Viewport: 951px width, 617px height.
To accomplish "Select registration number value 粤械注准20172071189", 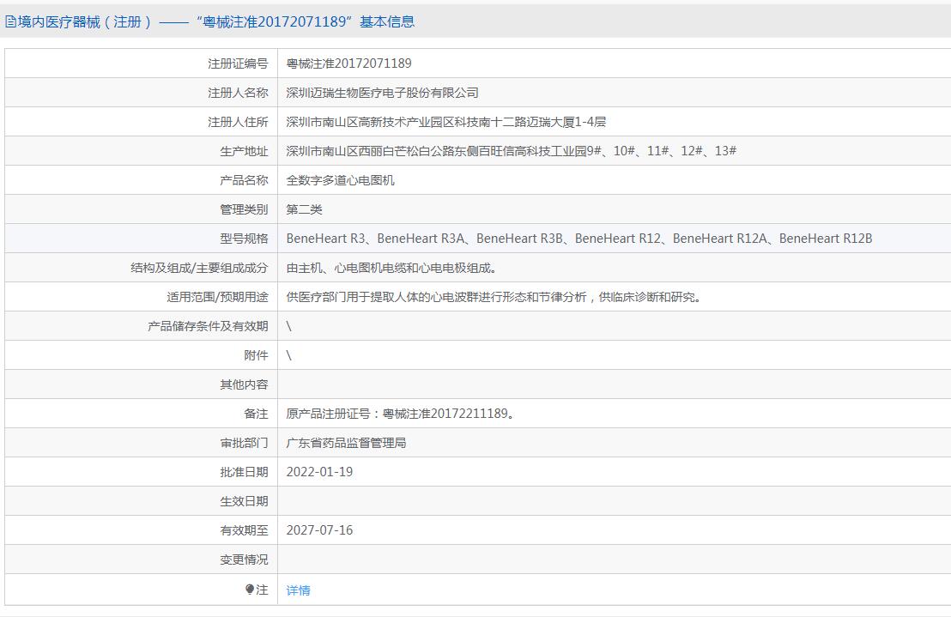I will [348, 64].
